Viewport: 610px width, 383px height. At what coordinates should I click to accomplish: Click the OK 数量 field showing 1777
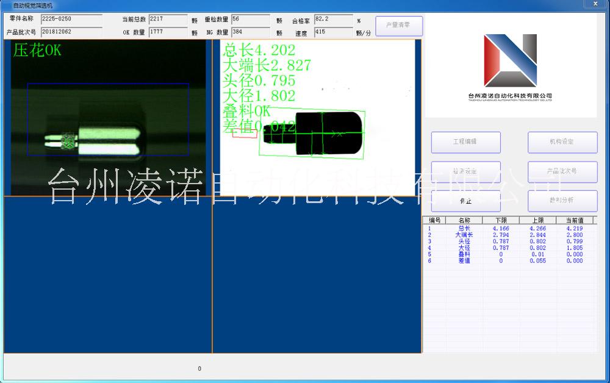(x=168, y=32)
